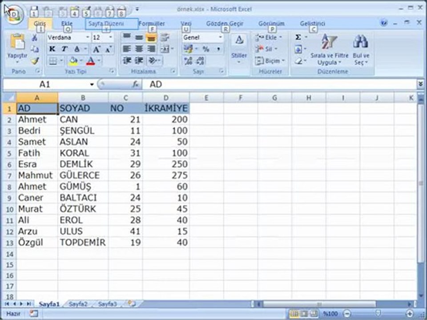Open the Sayfa2 sheet tab
427x320 pixels.
(78, 304)
